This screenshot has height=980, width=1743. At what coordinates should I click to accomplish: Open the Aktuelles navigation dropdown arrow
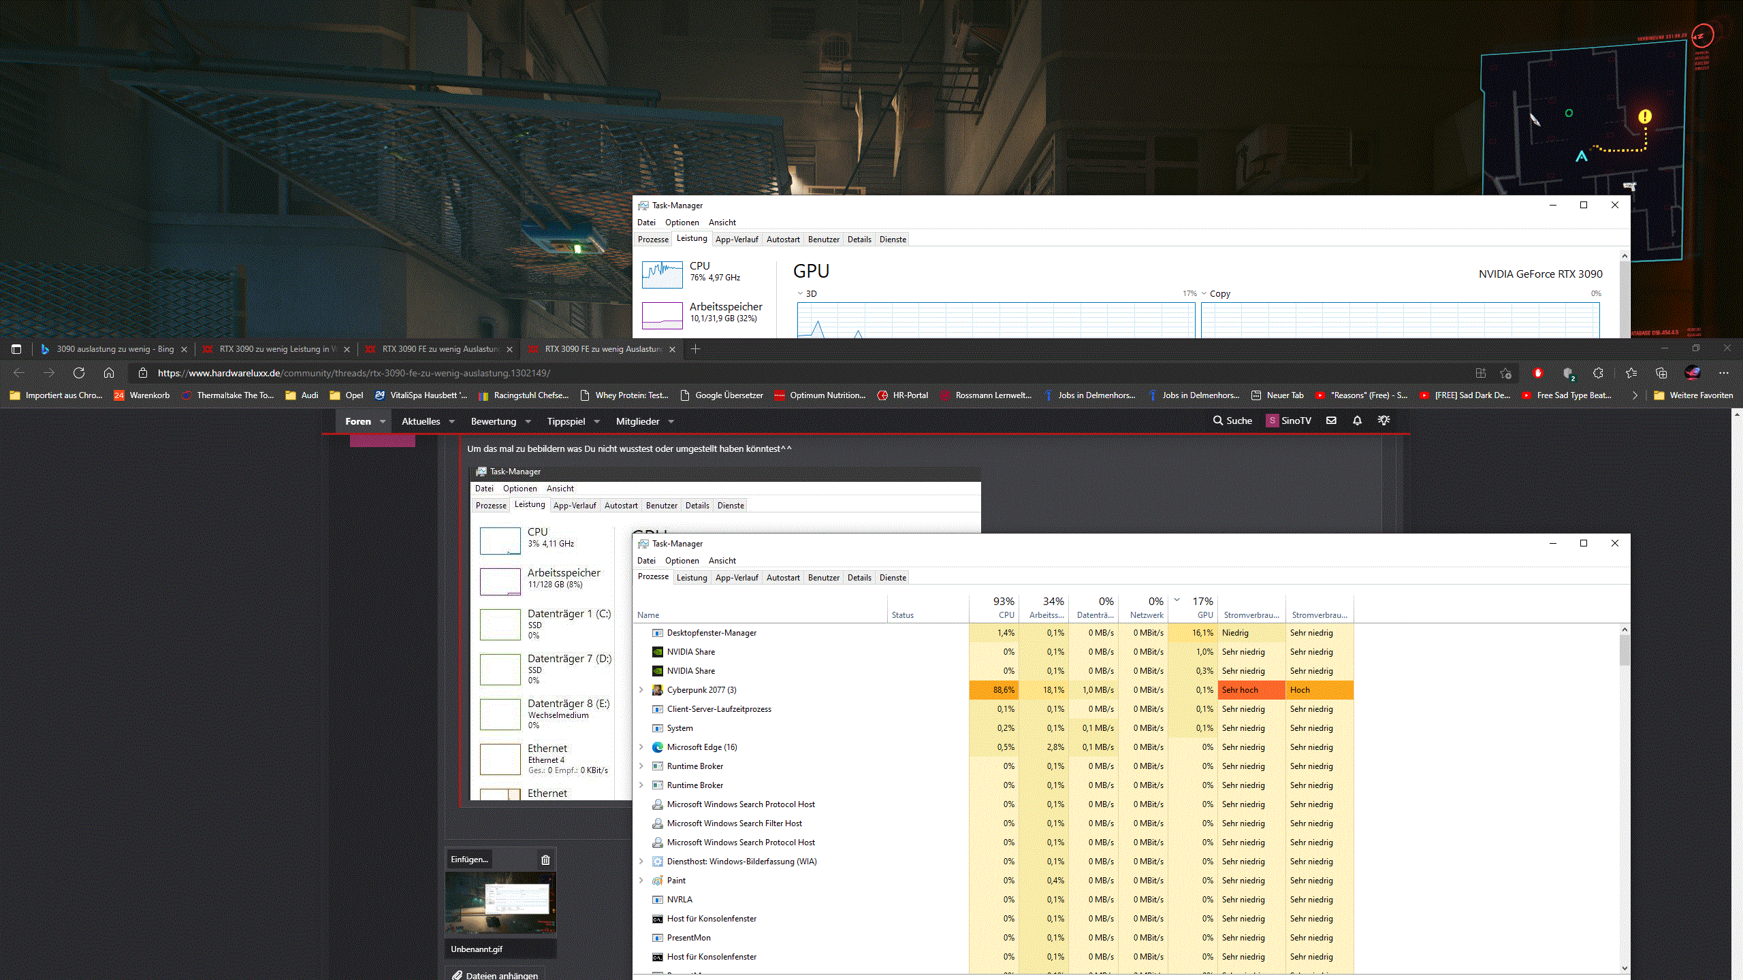[x=451, y=421]
